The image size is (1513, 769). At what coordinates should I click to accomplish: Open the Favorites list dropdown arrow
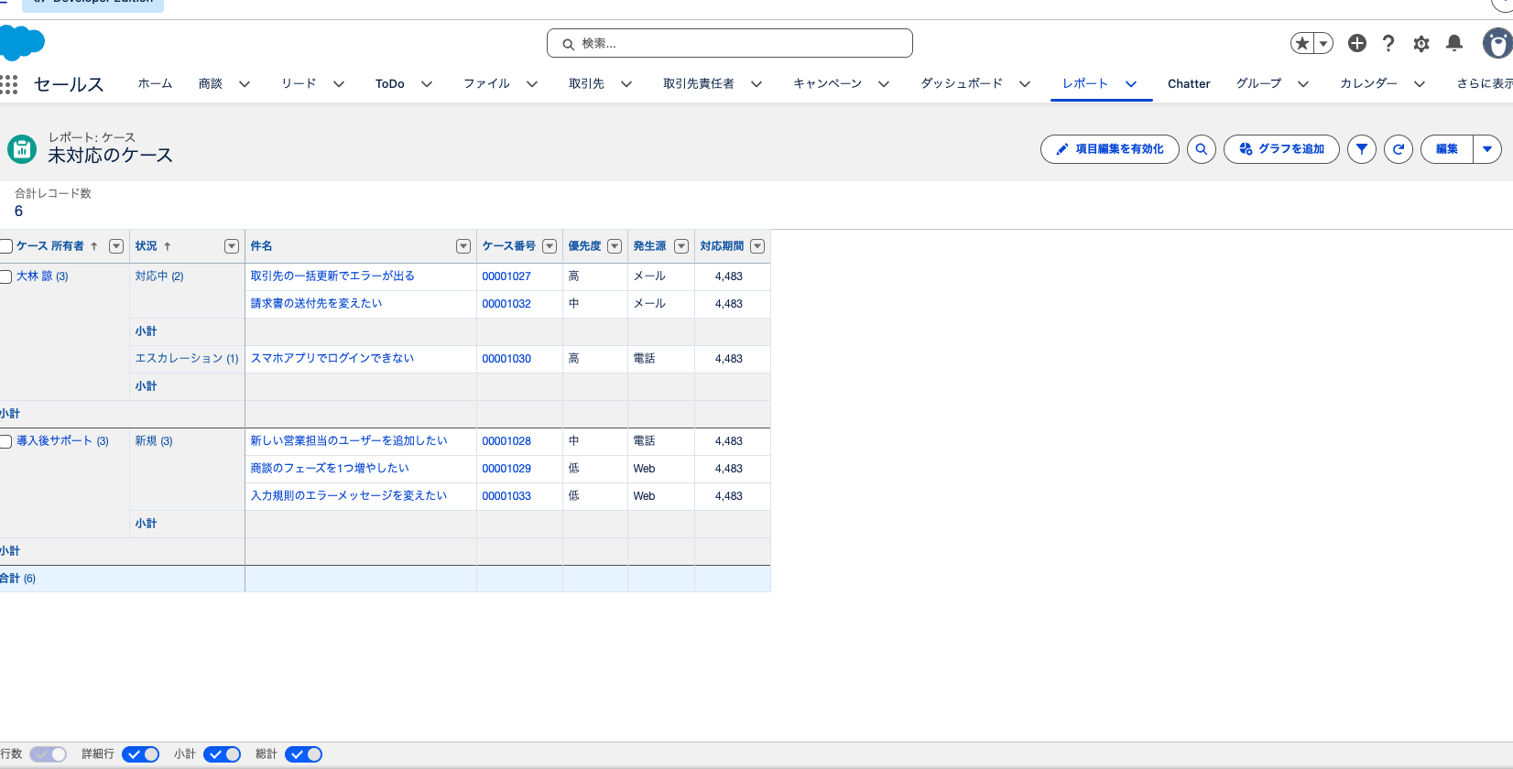[1323, 43]
